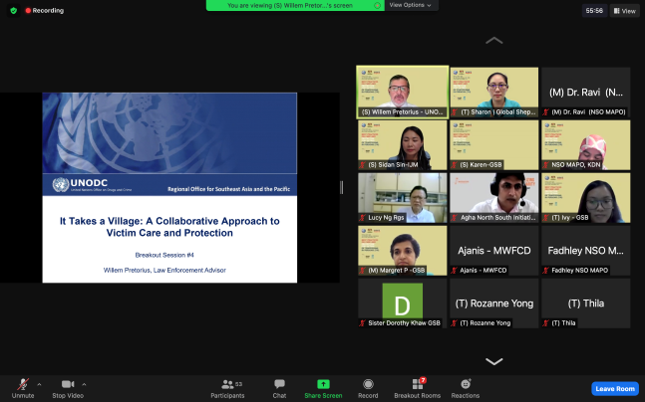Unmute the microphone
Image resolution: width=645 pixels, height=402 pixels.
pyautogui.click(x=22, y=386)
